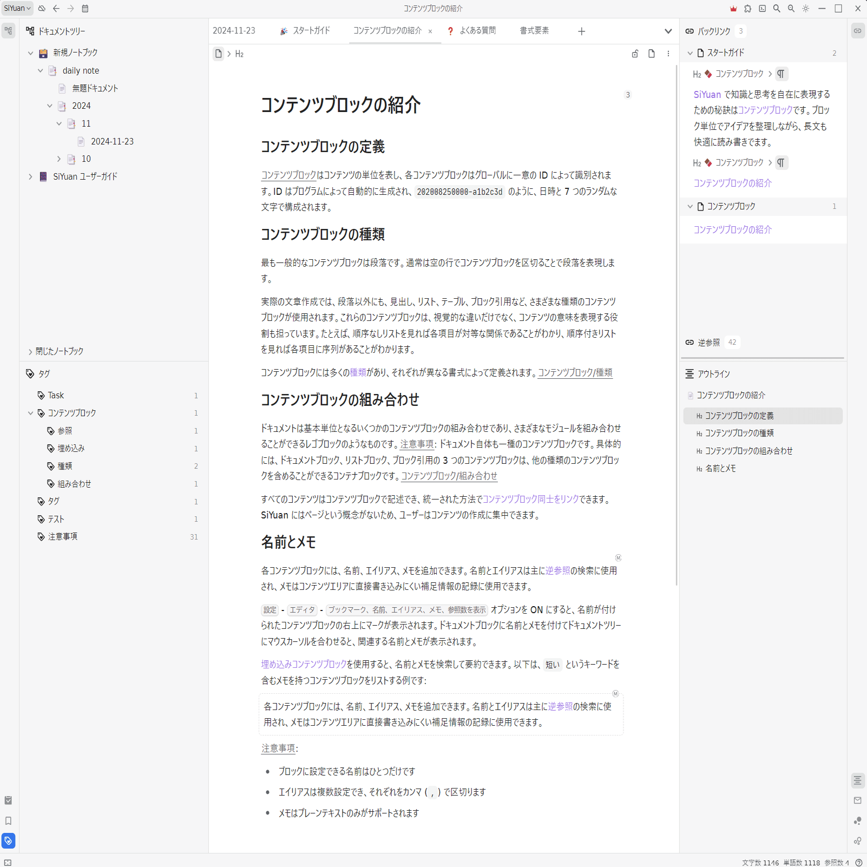Open the plugins puzzle icon

click(748, 8)
